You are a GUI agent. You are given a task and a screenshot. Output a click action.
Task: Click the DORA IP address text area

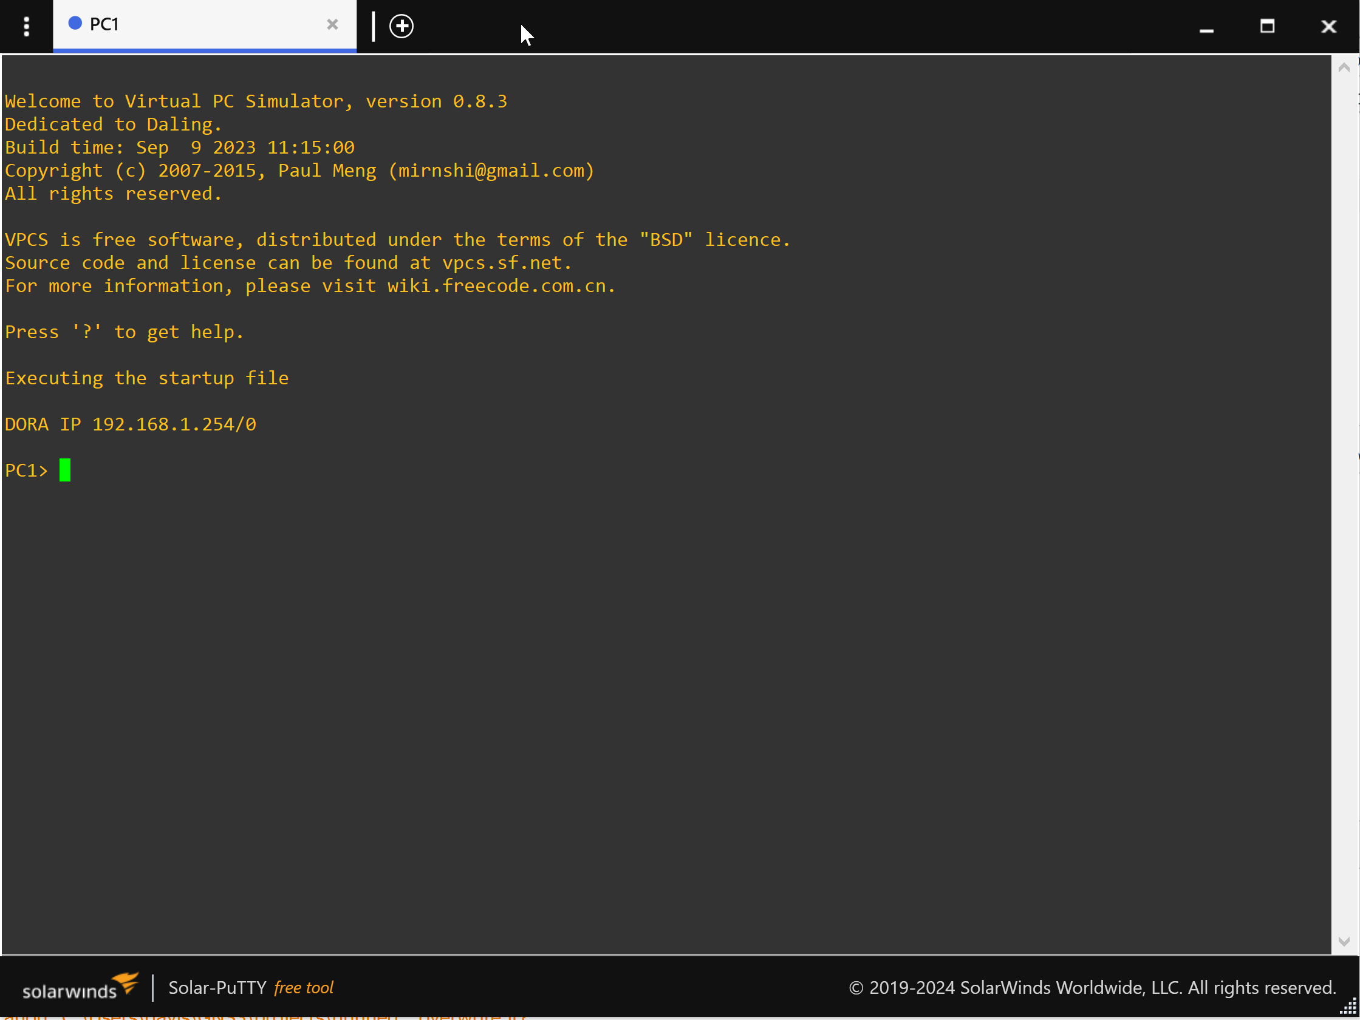click(134, 423)
